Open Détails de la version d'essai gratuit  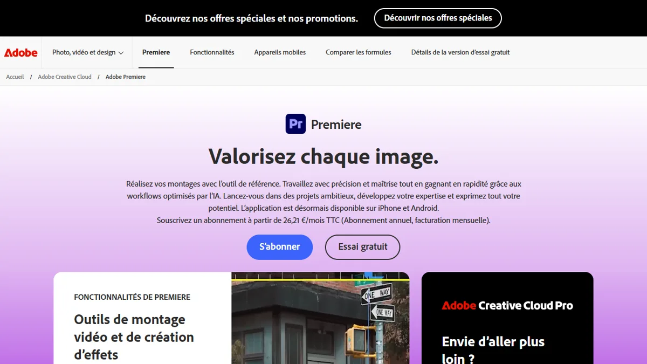pos(460,52)
